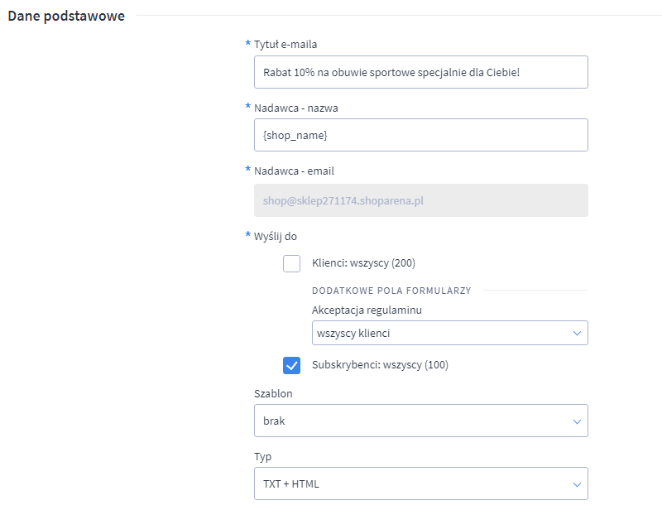The width and height of the screenshot is (662, 505).
Task: Click the chevron arrow of the Typ select
Action: tap(577, 483)
